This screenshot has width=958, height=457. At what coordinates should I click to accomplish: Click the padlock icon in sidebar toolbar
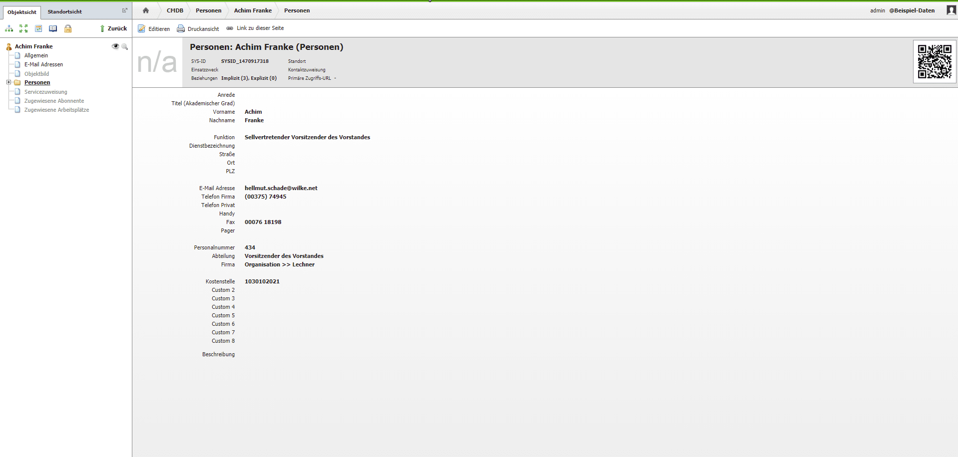68,28
